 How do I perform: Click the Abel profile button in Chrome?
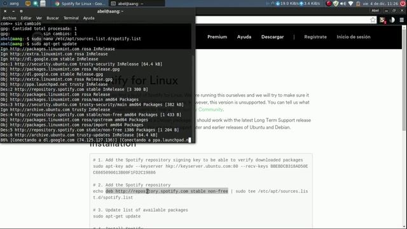(x=375, y=11)
